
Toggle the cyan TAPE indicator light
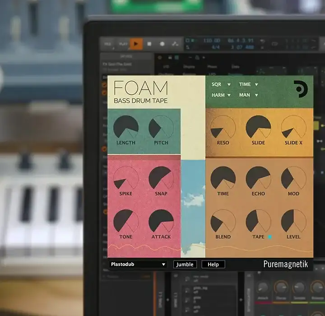269,237
